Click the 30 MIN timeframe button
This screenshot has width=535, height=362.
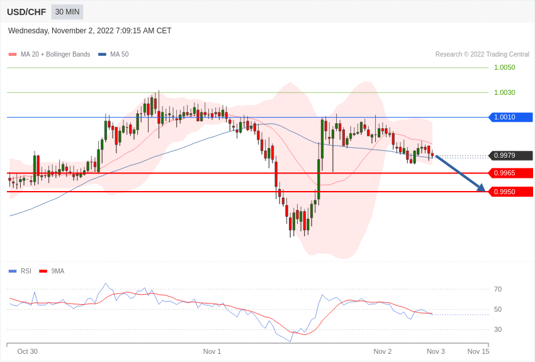[67, 12]
